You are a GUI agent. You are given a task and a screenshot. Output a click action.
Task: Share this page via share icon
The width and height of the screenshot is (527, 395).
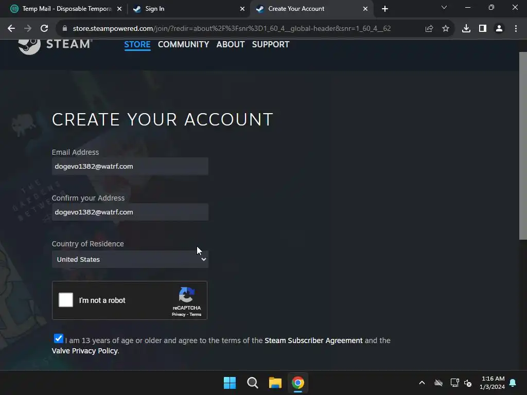429,29
